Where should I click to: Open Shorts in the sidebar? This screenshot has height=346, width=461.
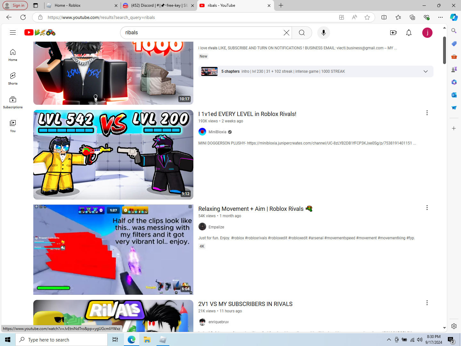13,78
